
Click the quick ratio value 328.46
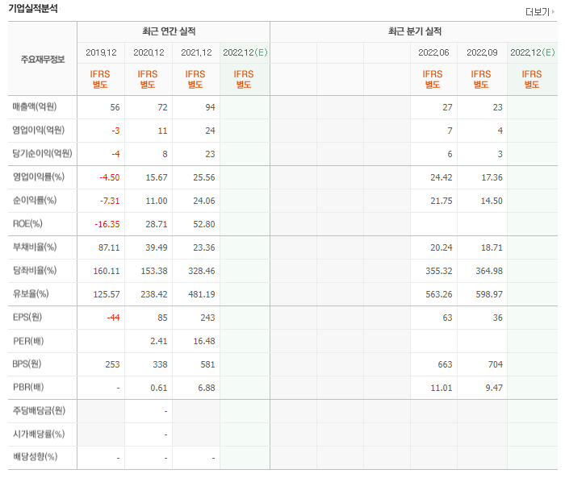202,271
